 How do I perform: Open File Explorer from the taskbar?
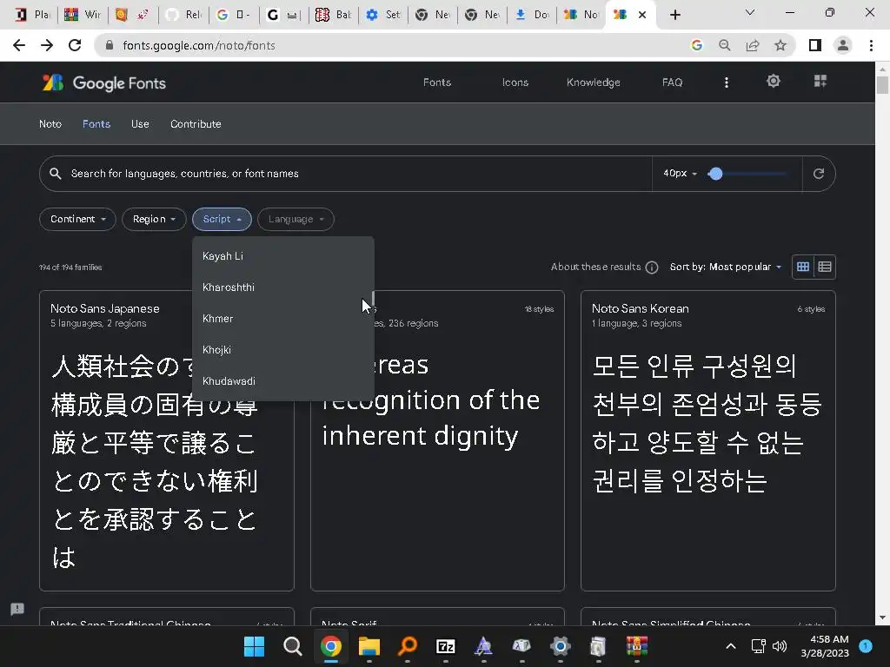[369, 646]
